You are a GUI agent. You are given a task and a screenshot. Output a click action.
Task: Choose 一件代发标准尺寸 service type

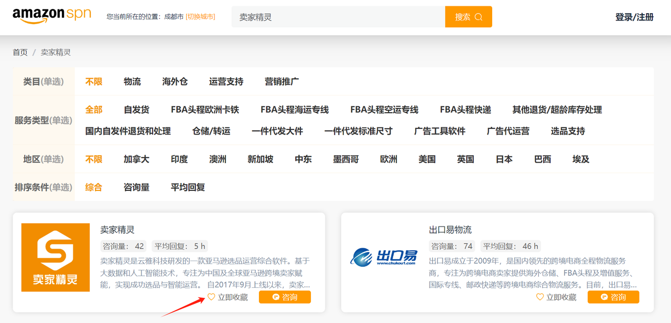coord(359,131)
